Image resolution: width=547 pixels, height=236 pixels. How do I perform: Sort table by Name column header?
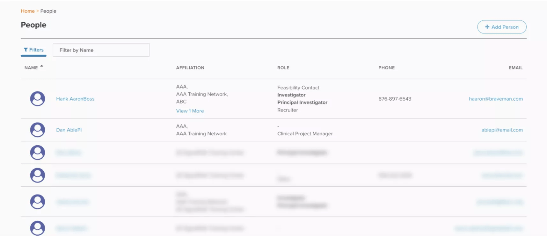(31, 68)
